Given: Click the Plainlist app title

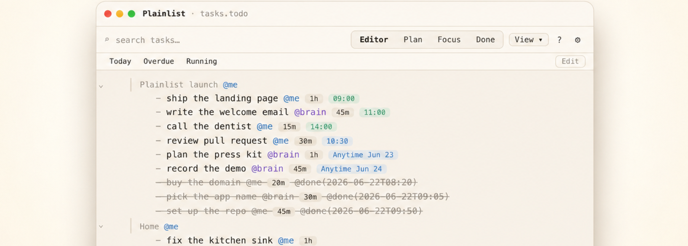Looking at the screenshot, I should (x=164, y=14).
